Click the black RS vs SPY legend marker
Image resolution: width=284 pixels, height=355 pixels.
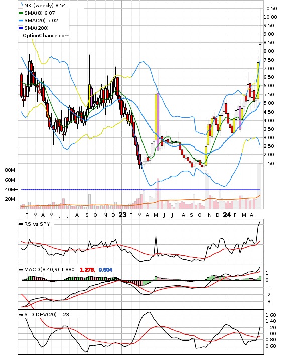21,224
